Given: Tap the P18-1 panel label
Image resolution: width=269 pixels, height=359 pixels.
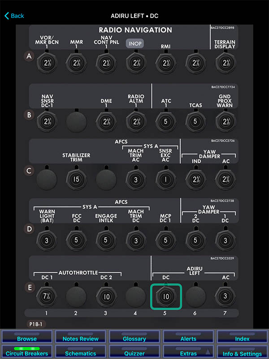Looking at the screenshot, I should 36,324.
